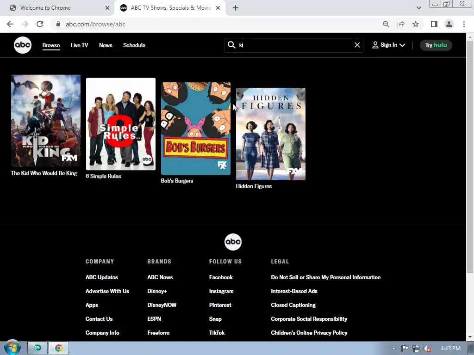Open the Apps footer link

(92, 305)
